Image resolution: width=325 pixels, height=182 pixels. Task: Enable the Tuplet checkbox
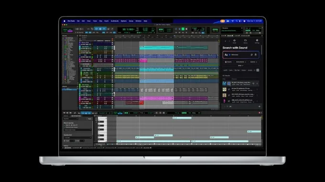pos(65,141)
